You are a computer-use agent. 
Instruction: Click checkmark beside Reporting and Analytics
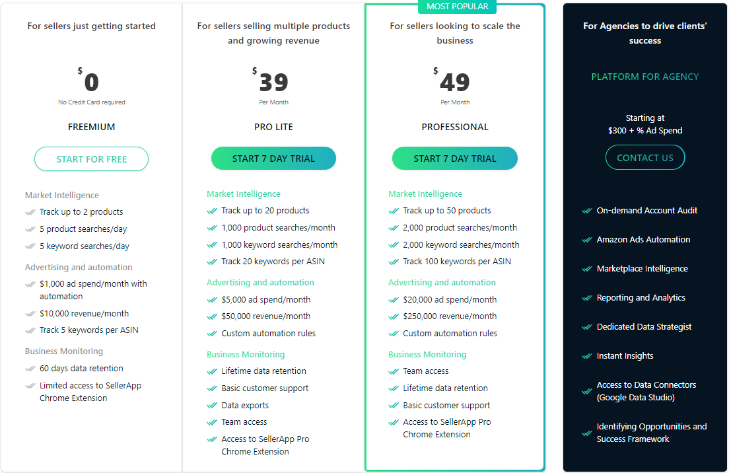586,298
